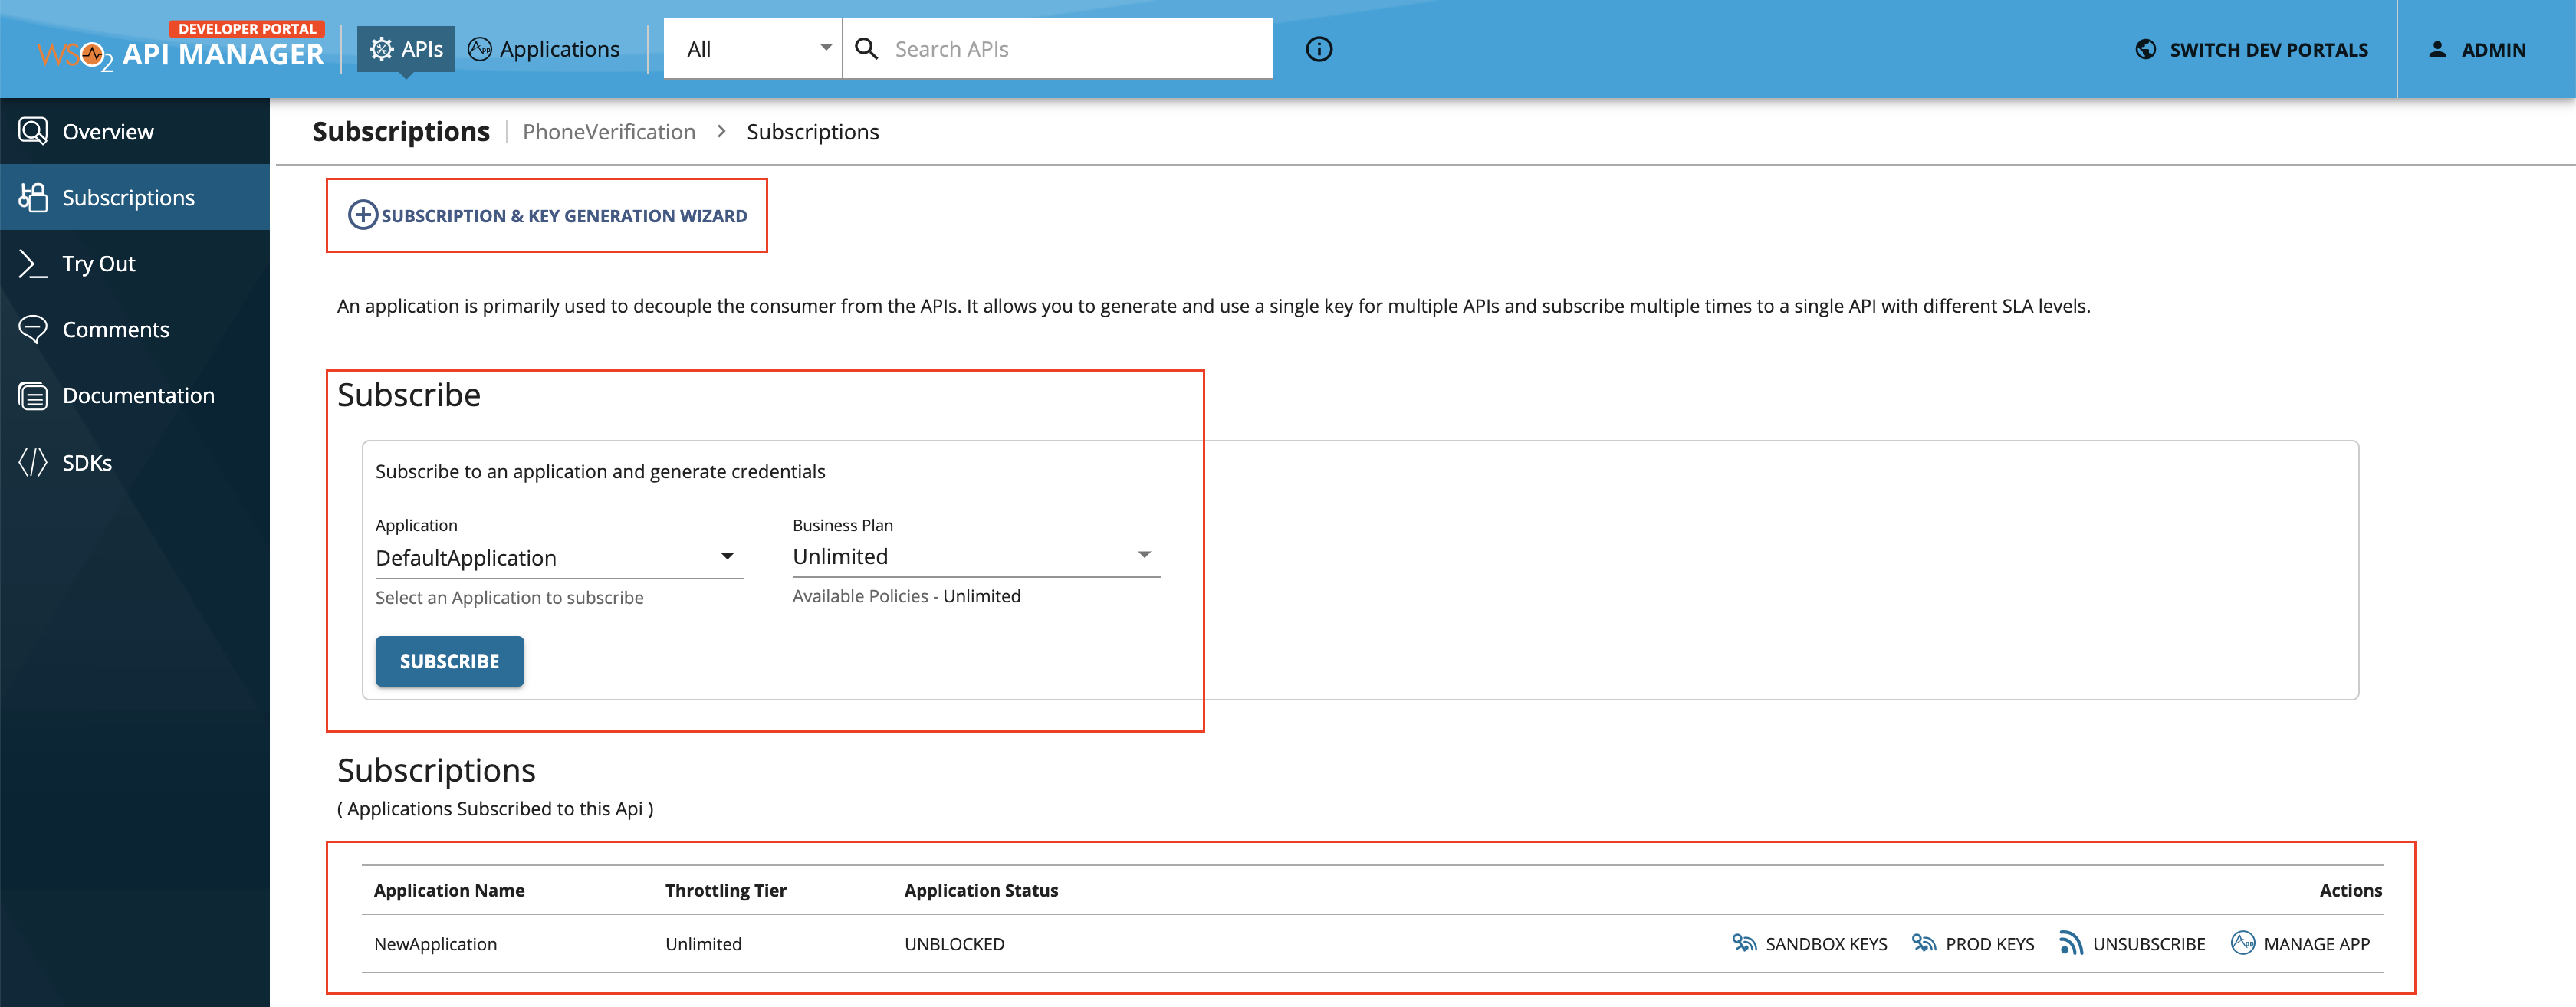The image size is (2576, 1007).
Task: Click Sandbox Keys for NewApplication
Action: [x=1809, y=943]
